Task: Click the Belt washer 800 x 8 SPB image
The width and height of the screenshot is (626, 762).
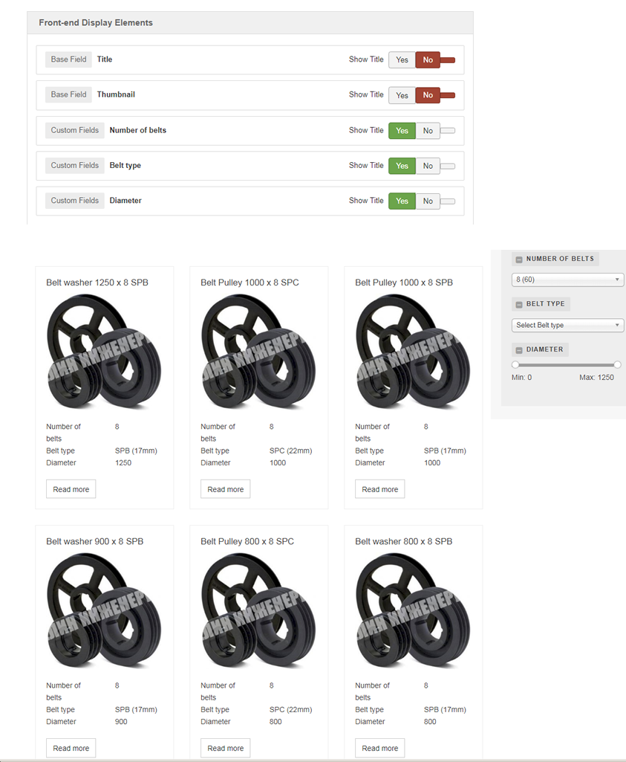Action: [x=413, y=611]
